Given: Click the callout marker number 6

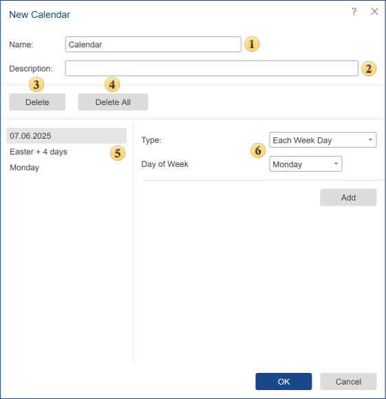Looking at the screenshot, I should (x=258, y=150).
